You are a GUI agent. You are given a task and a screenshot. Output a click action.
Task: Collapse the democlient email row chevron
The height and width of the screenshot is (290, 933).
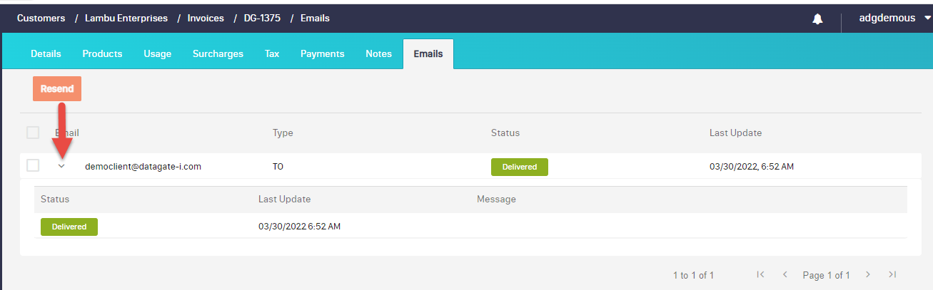coord(61,166)
